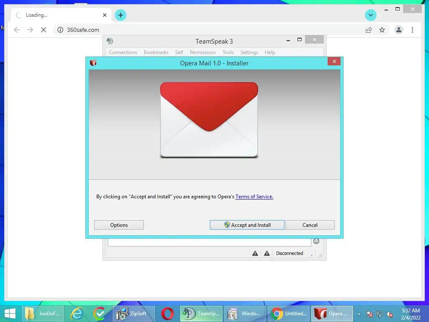The image size is (429, 322).
Task: Open TeamSpeak Bookmarks menu
Action: pyautogui.click(x=156, y=52)
